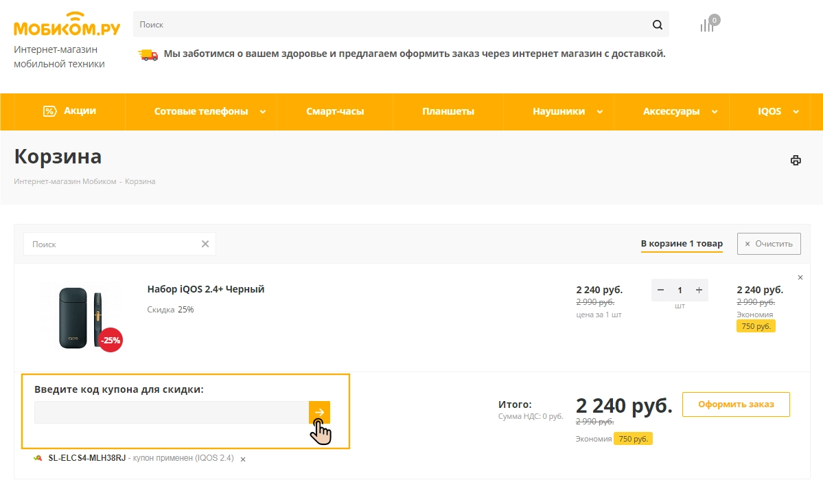The width and height of the screenshot is (823, 491).
Task: Remove applied coupon SL-ELCS4-MLH38RJ
Action: click(243, 459)
